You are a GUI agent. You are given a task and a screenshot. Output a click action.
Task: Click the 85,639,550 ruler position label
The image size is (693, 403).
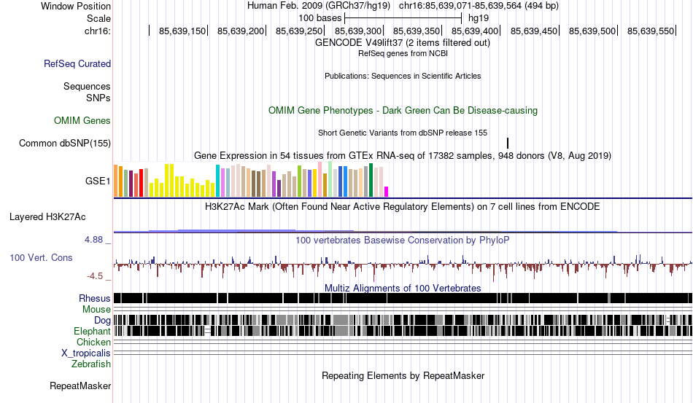point(651,31)
